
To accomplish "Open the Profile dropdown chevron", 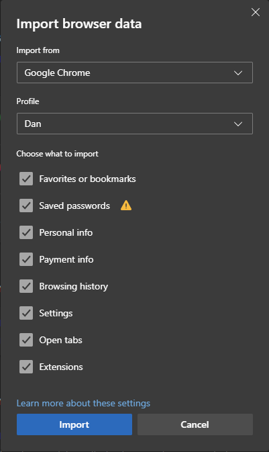I will coord(238,124).
